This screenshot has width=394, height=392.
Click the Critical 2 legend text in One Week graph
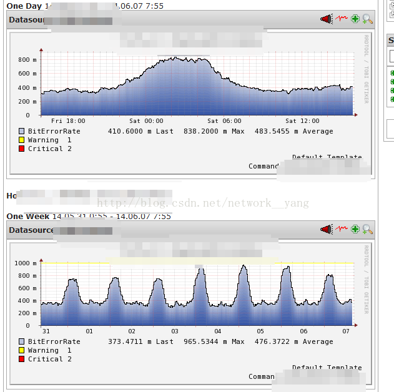point(50,359)
